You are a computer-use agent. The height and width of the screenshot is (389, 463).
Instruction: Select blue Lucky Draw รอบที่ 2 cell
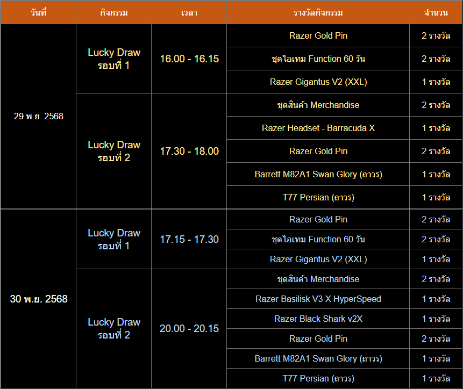coord(113,328)
